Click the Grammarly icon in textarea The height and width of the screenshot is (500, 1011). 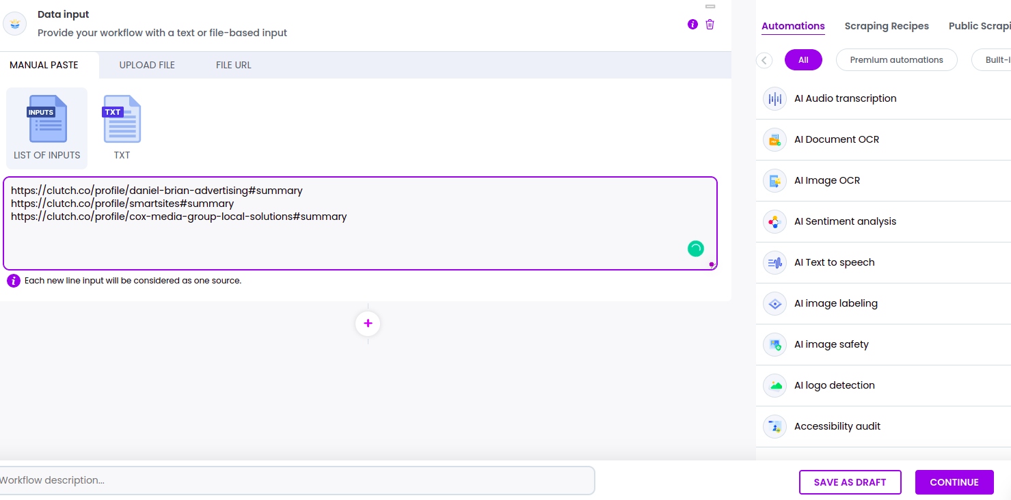click(x=696, y=249)
